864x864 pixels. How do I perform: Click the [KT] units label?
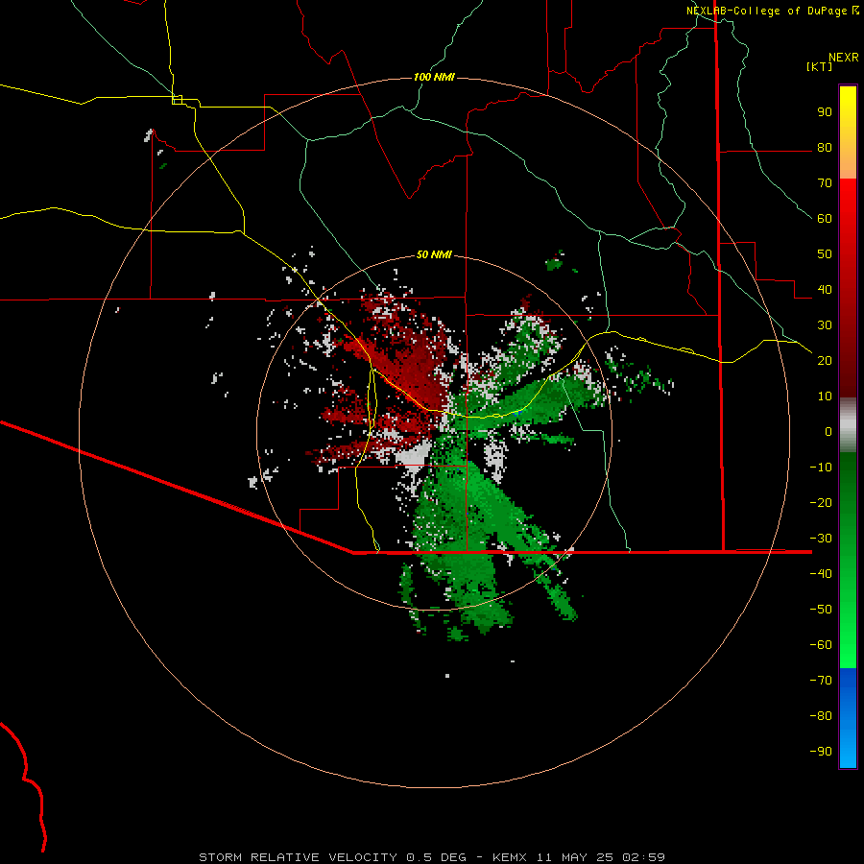click(x=820, y=66)
